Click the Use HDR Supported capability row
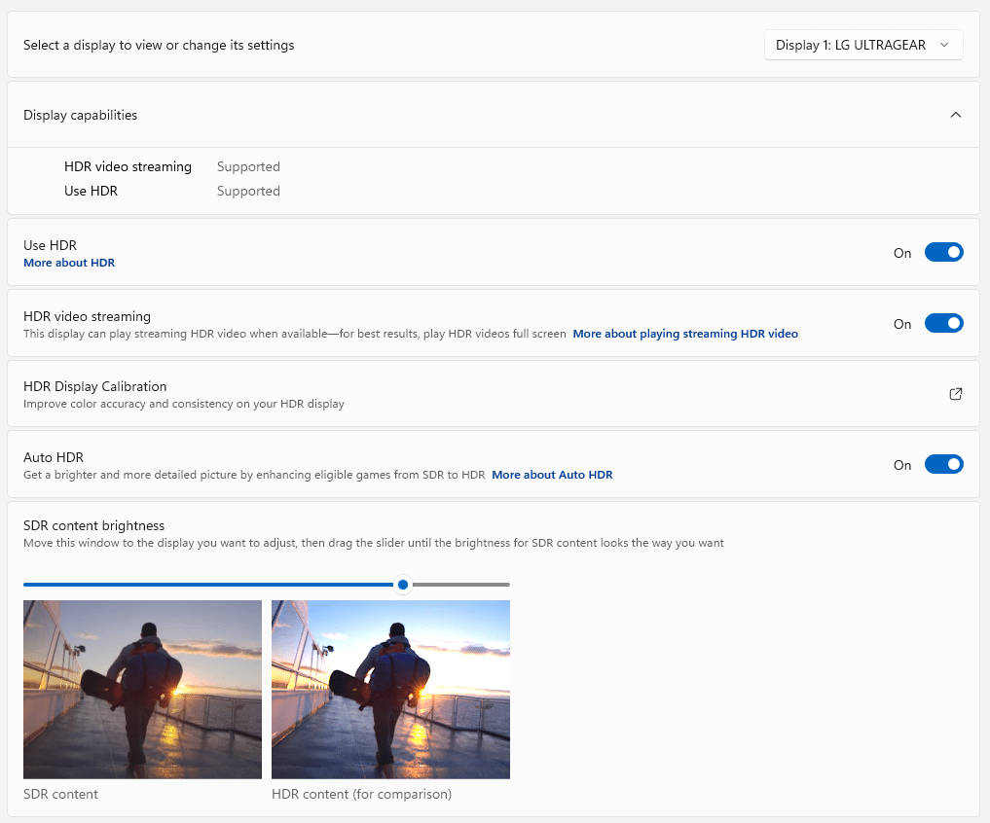The width and height of the screenshot is (990, 823). [x=171, y=191]
